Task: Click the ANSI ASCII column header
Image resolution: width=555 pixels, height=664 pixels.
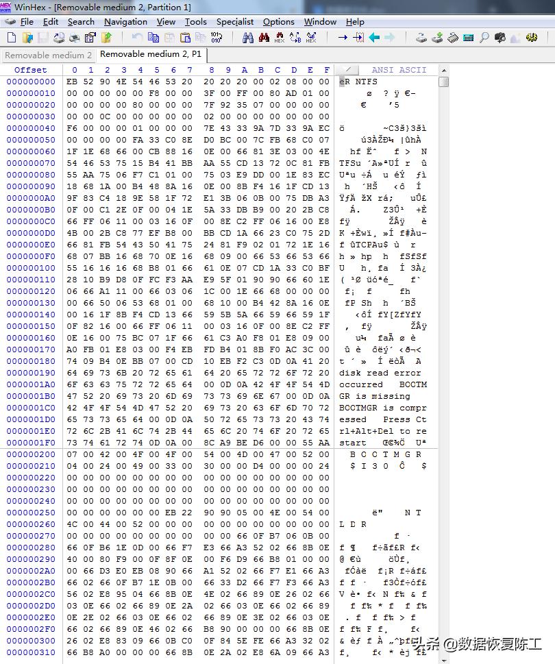Action: [x=399, y=70]
